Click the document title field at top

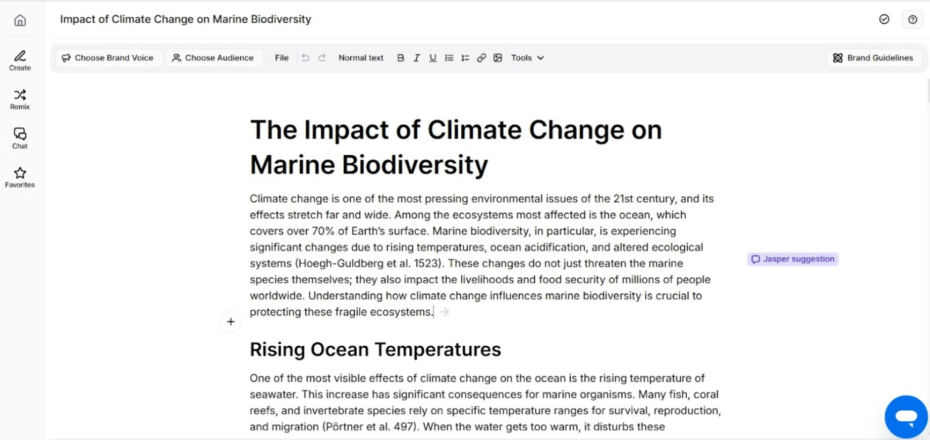coord(186,19)
